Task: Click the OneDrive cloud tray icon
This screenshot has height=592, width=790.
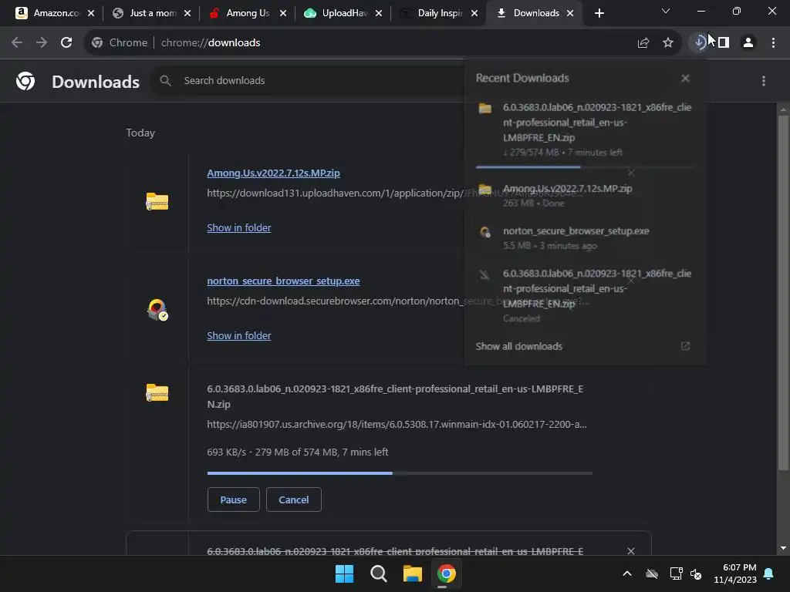Action: [x=652, y=573]
